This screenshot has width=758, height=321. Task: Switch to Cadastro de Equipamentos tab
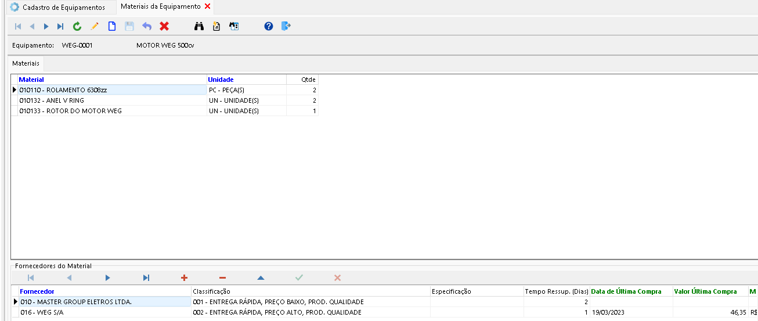(57, 8)
